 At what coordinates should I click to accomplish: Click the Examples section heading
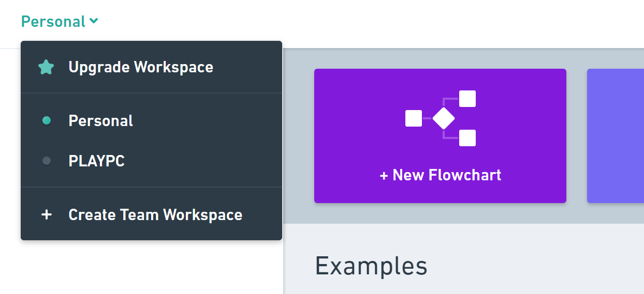click(x=371, y=266)
